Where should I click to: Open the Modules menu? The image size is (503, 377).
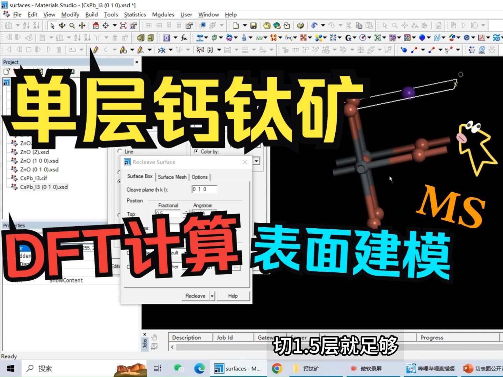coord(163,14)
